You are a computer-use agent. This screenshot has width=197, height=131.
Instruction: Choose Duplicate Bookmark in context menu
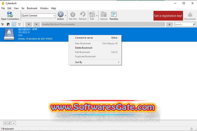[95, 56]
